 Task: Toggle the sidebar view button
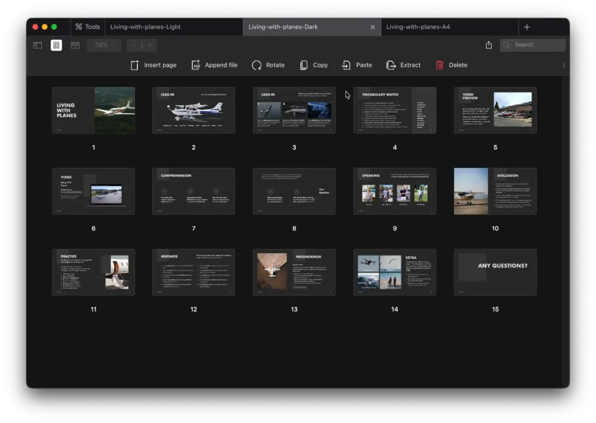tap(38, 45)
